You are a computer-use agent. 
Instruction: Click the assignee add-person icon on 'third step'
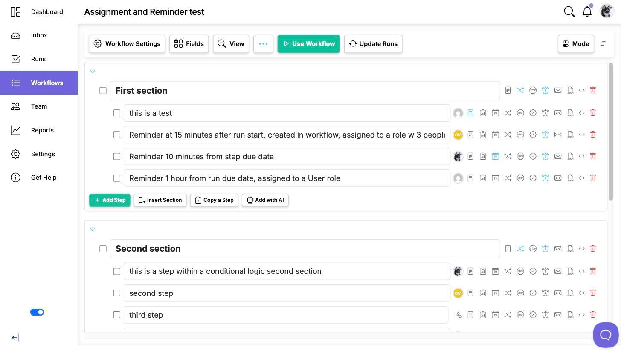pyautogui.click(x=458, y=315)
